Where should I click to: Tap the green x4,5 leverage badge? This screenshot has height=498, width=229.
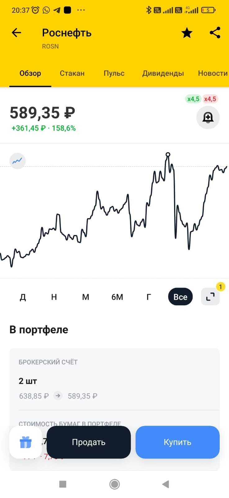(x=193, y=99)
